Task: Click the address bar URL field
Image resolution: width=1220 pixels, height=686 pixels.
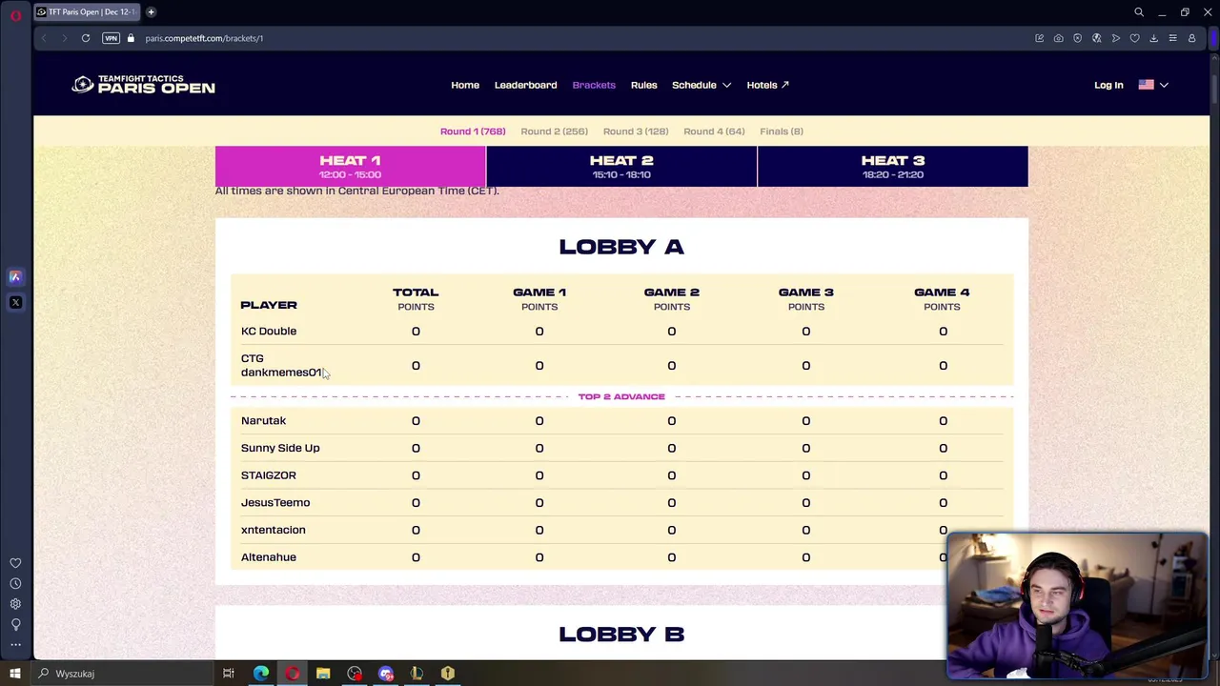Action: [x=204, y=38]
